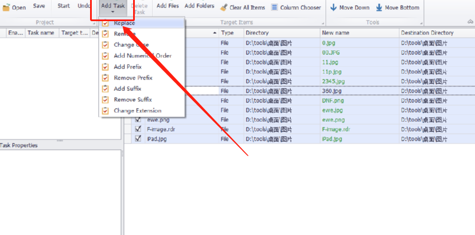Click the Delete Task button
The width and height of the screenshot is (475, 235).
coord(139,9)
